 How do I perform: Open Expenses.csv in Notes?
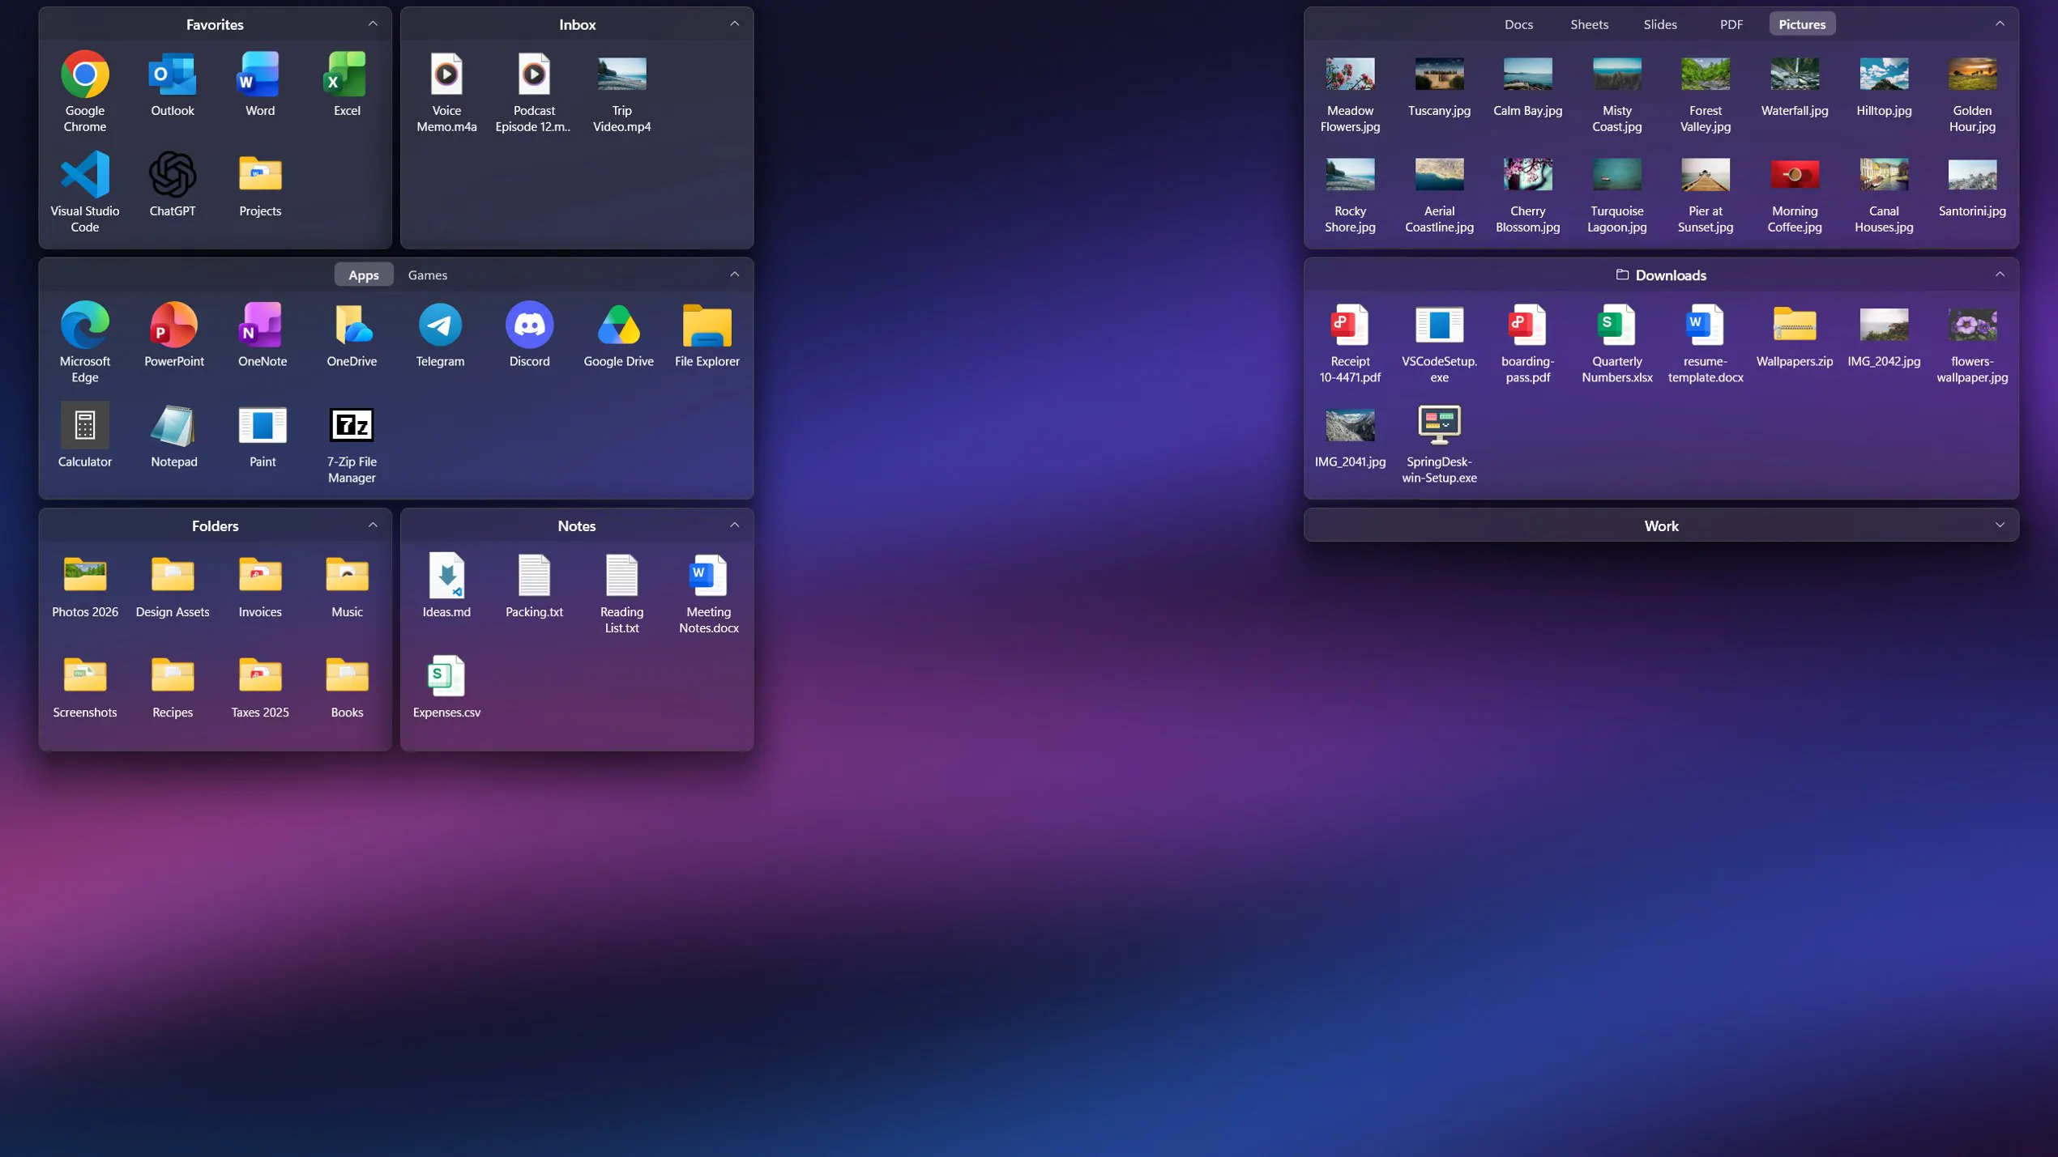446,677
